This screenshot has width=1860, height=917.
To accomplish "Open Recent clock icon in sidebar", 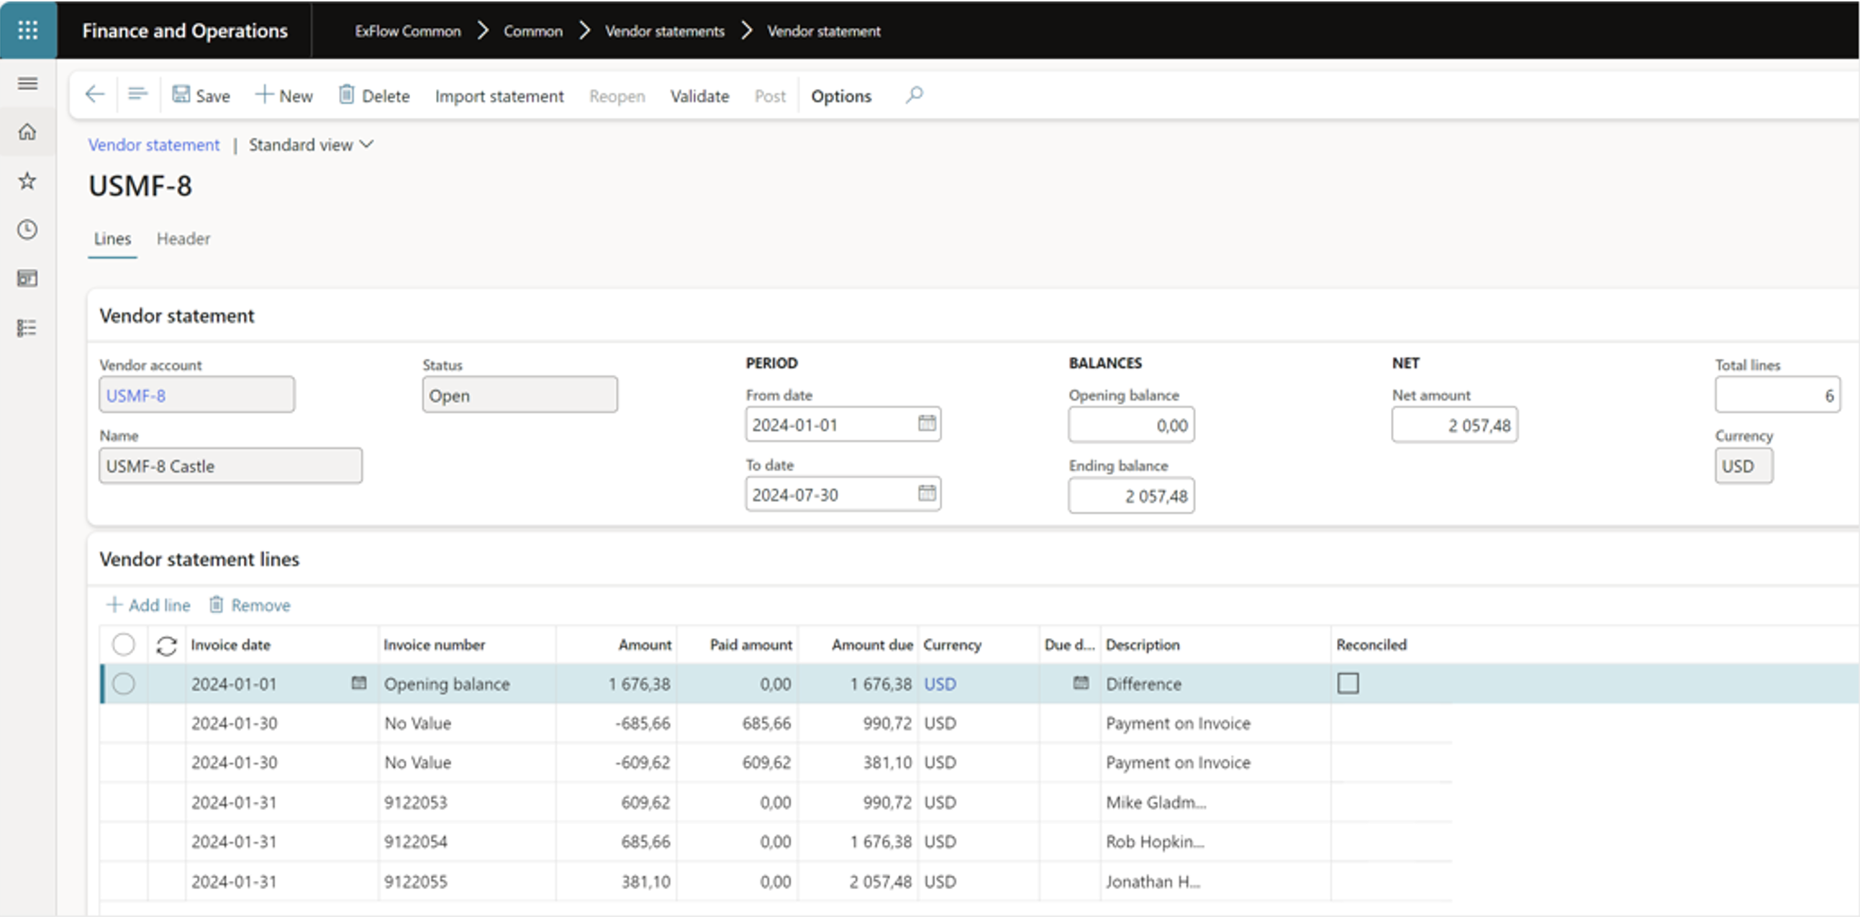I will click(x=27, y=229).
